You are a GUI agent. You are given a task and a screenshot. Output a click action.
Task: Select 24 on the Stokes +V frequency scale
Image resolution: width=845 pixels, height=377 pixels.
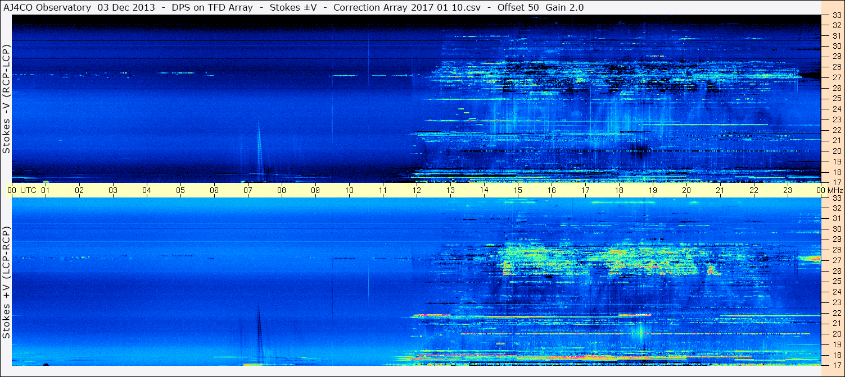(836, 292)
